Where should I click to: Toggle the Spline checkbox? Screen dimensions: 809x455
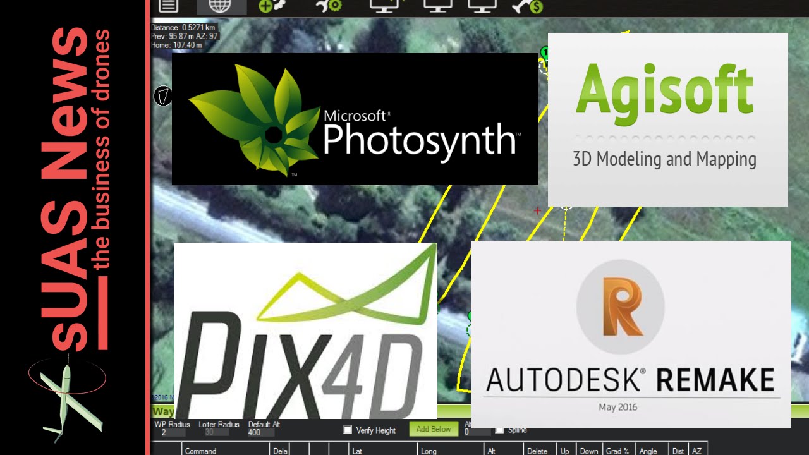499,430
